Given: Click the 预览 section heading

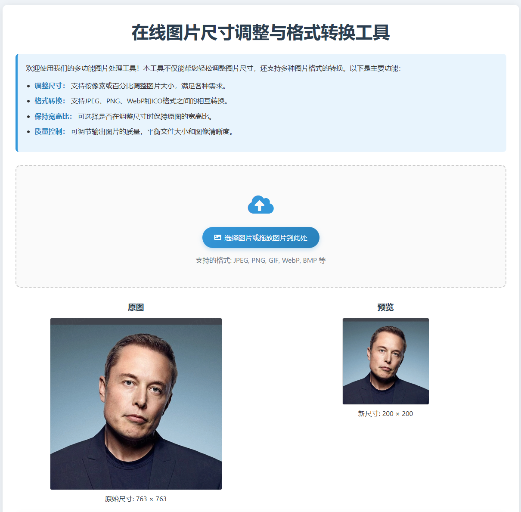Looking at the screenshot, I should 386,307.
